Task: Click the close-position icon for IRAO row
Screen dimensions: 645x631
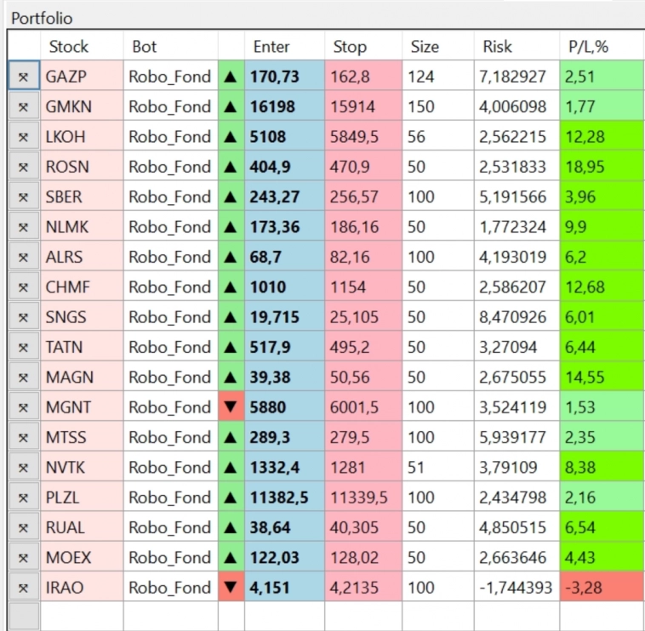Action: click(x=24, y=588)
